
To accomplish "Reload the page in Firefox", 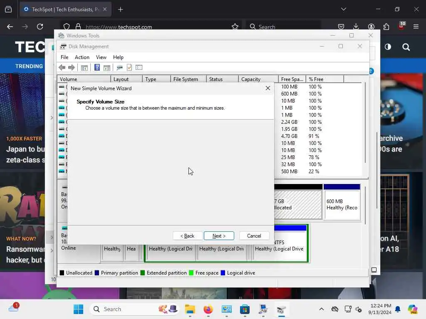I will [x=40, y=27].
